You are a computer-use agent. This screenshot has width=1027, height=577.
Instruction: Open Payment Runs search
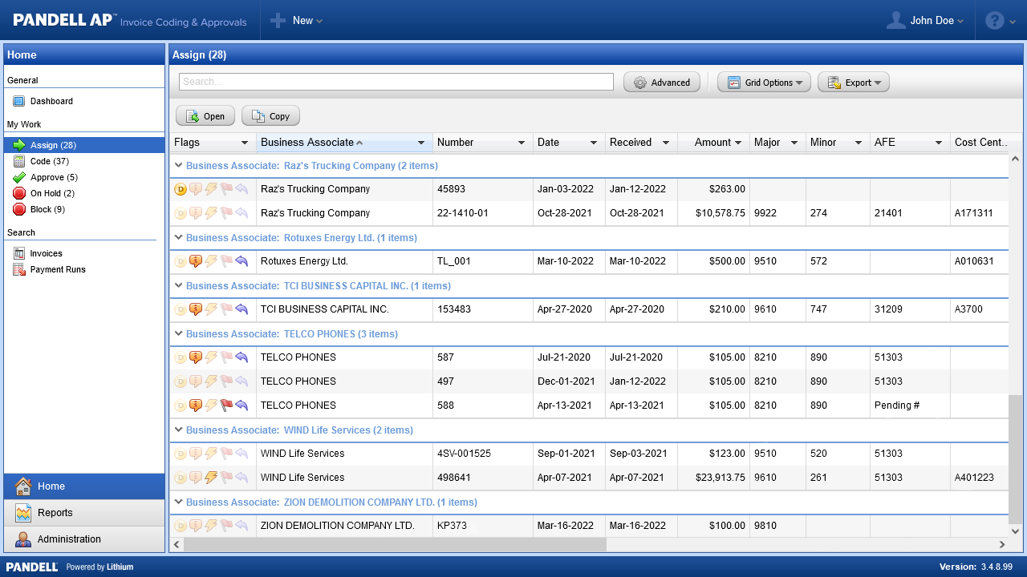(x=57, y=269)
